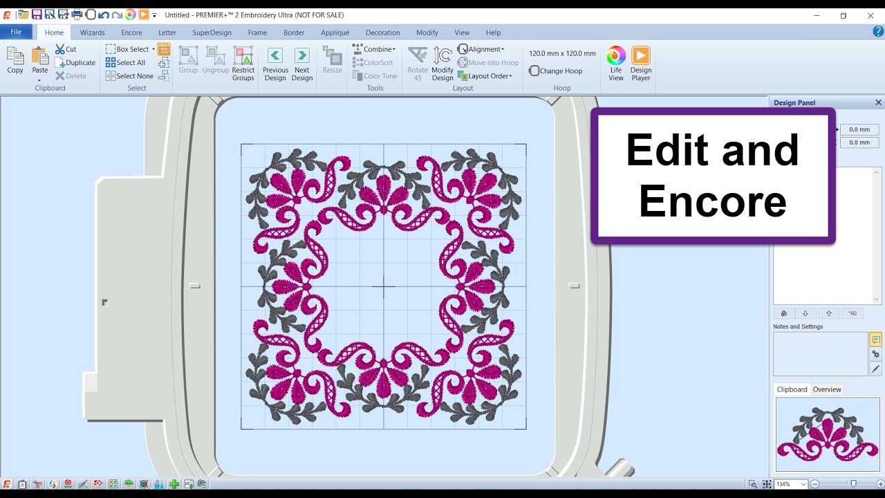Click the Edit pencil button in Design Panel
This screenshot has width=885, height=498.
(876, 369)
